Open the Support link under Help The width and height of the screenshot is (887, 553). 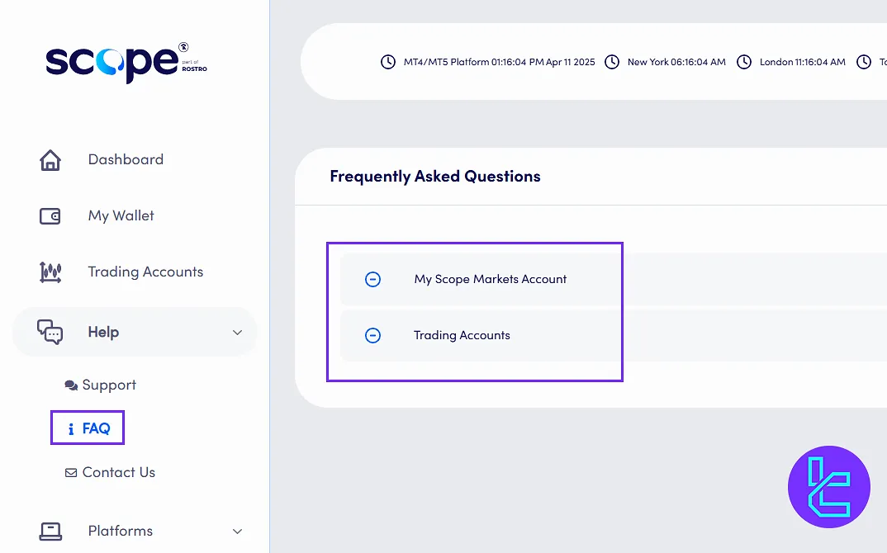click(x=108, y=385)
